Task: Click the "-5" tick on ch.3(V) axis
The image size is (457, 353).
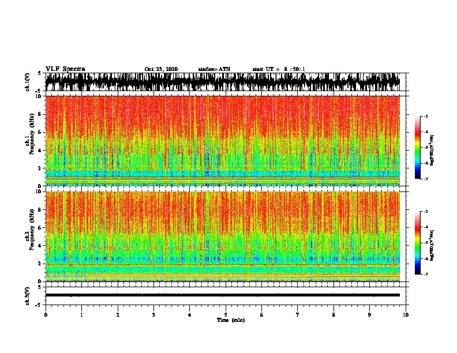Action: 39,305
